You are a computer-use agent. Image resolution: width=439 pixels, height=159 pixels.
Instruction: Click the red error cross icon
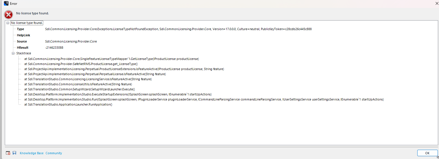pyautogui.click(x=9, y=15)
